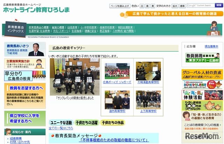Open 早分かり 広島県の教育 banner
The height and width of the screenshot is (144, 224).
pyautogui.click(x=25, y=76)
